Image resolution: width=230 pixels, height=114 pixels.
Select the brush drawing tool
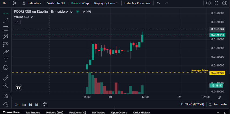pos(6,52)
